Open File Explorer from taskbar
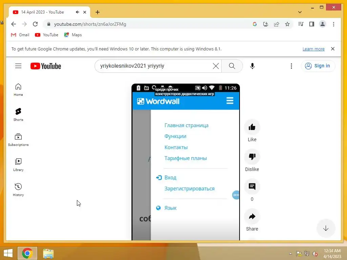Viewport: 347px width, 260px height. point(48,253)
